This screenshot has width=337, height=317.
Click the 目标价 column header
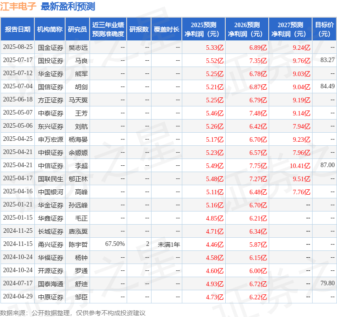tap(324, 29)
